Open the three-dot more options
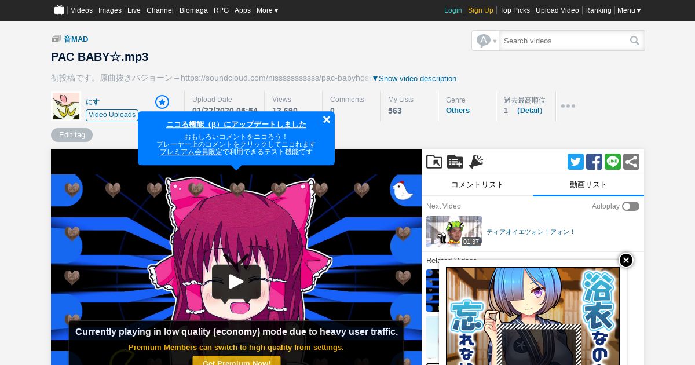This screenshot has height=365, width=695. click(568, 106)
